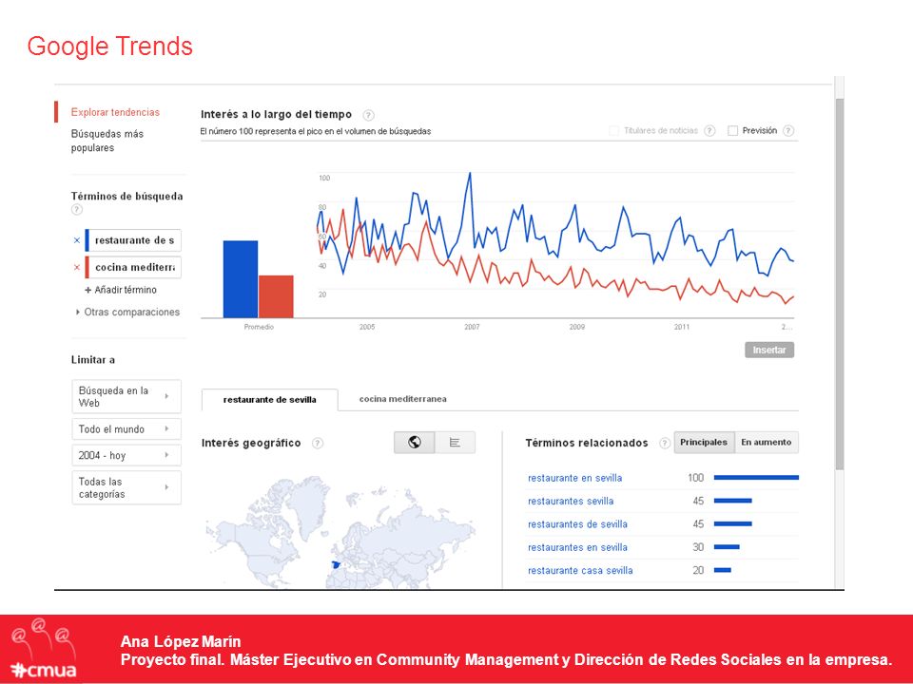The width and height of the screenshot is (913, 684).
Task: Click the 100 score bar for restaurante en sevilla
Action: 756,478
